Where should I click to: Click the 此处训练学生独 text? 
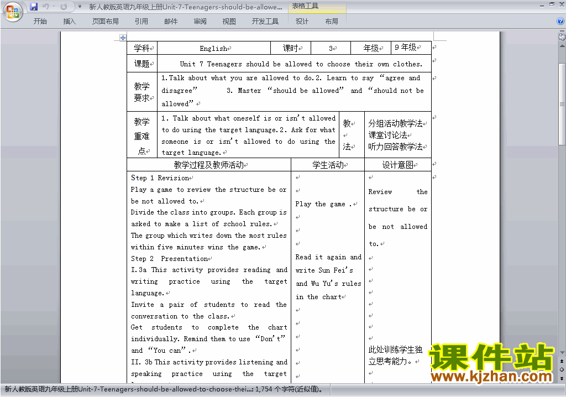pyautogui.click(x=395, y=349)
